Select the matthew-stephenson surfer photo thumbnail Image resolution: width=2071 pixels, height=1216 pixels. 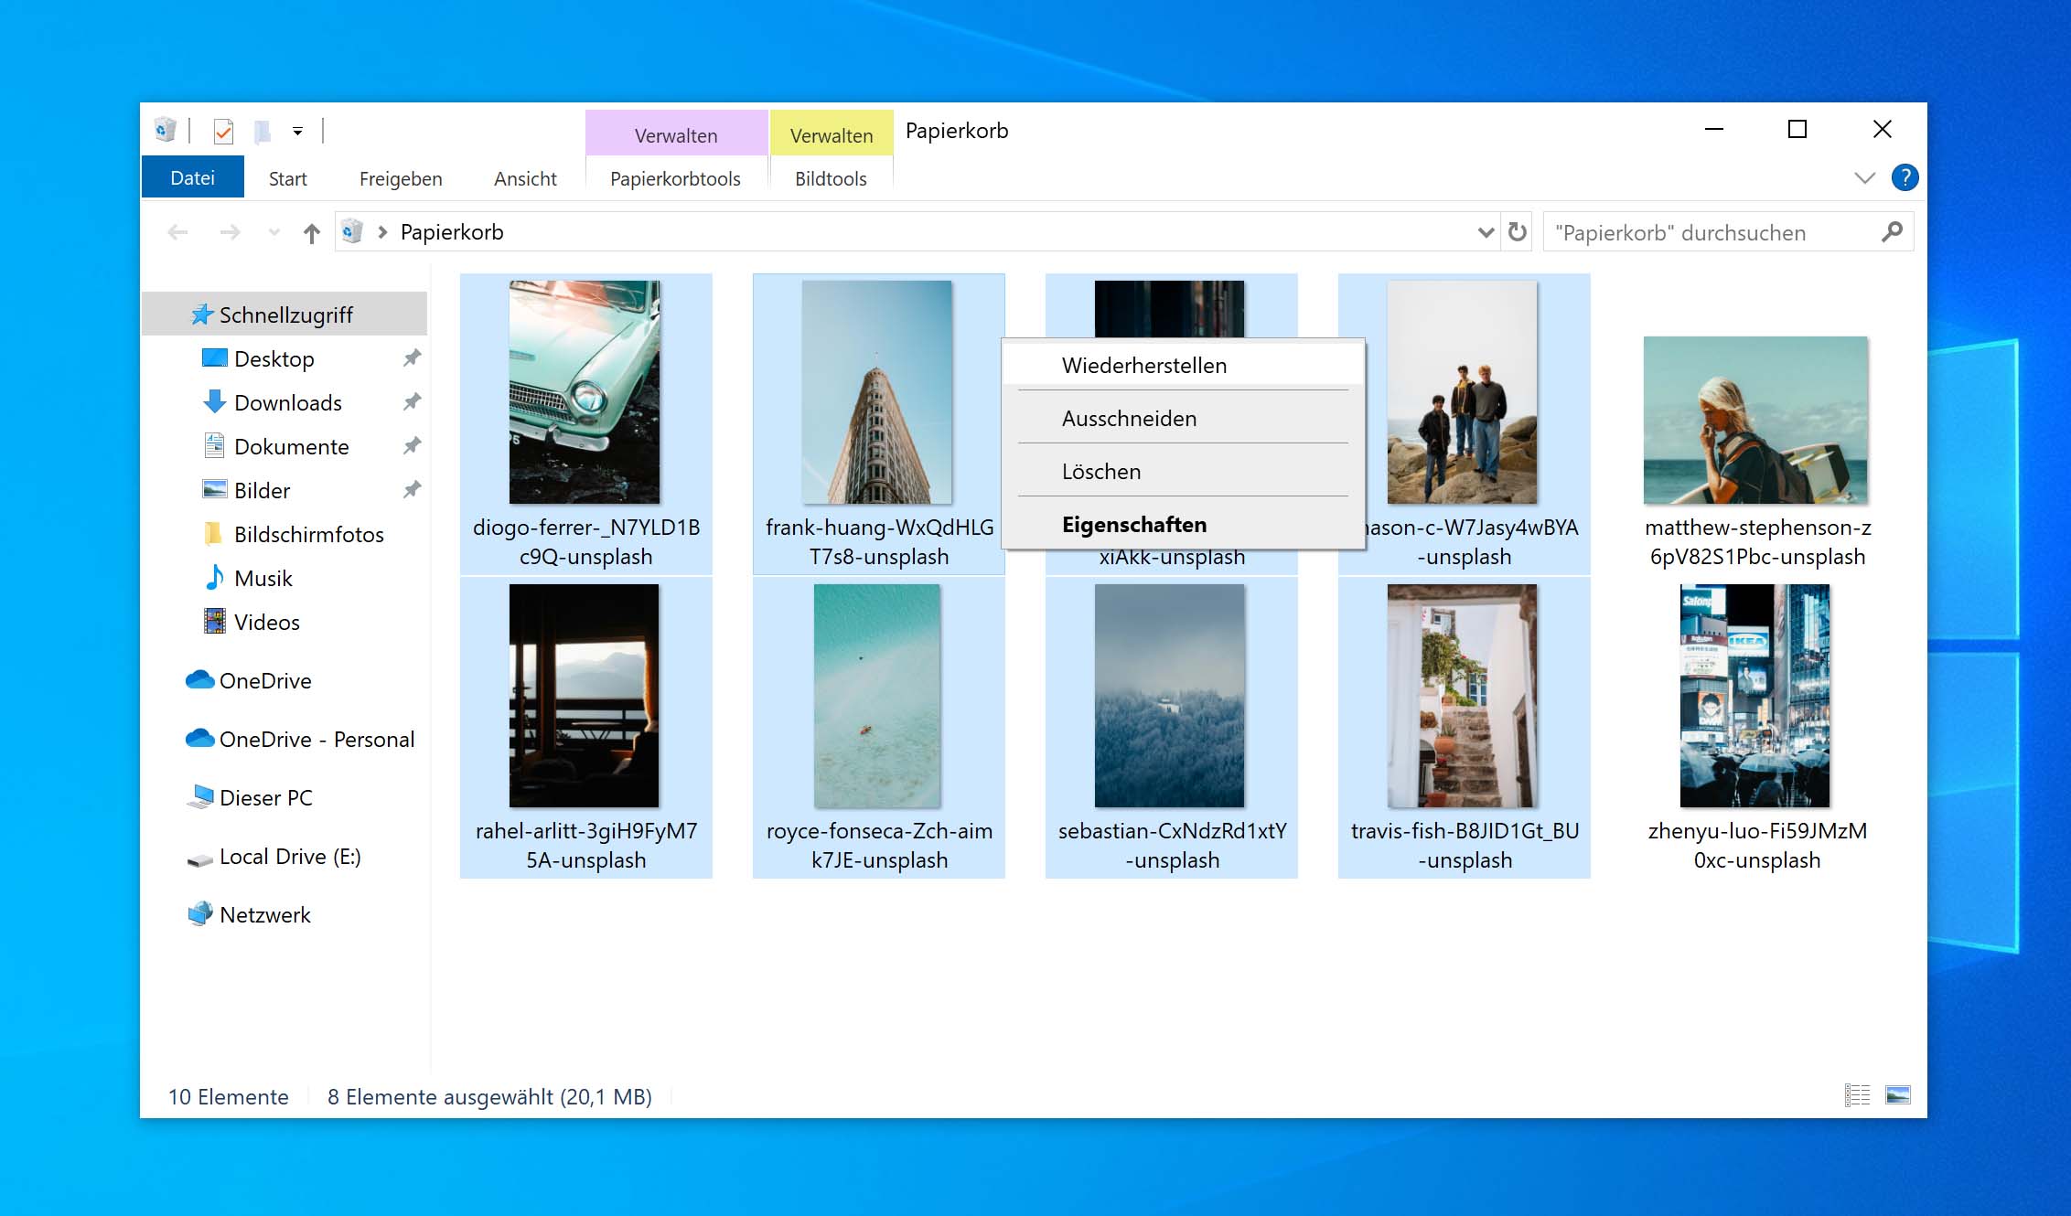click(x=1755, y=421)
